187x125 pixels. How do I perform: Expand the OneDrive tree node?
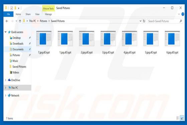click(5, 80)
